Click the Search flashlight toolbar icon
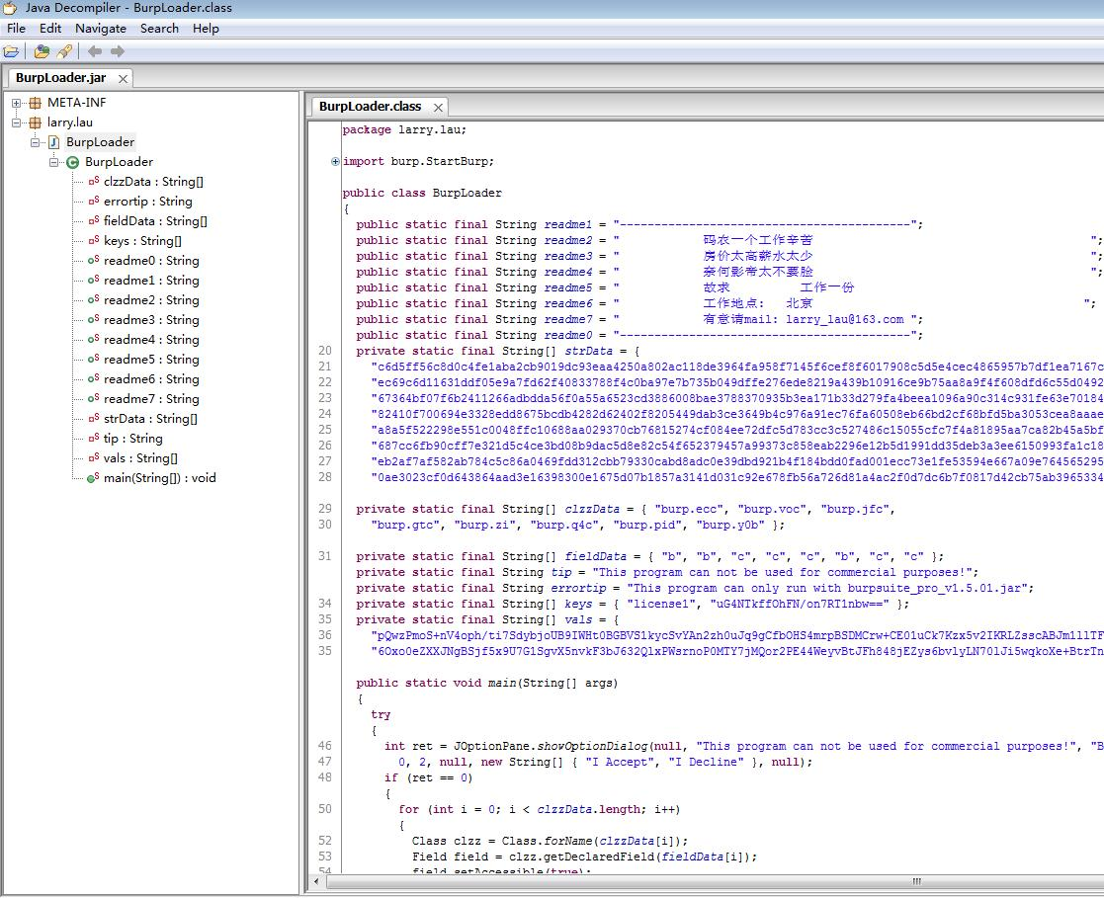Screen dimensions: 1104x898 pyautogui.click(x=64, y=51)
